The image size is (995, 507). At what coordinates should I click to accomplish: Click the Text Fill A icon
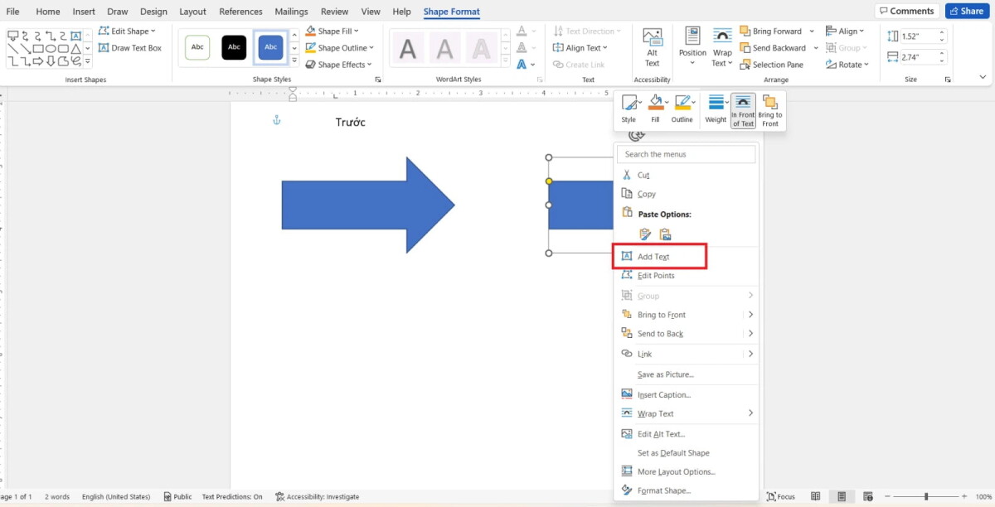[x=522, y=31]
